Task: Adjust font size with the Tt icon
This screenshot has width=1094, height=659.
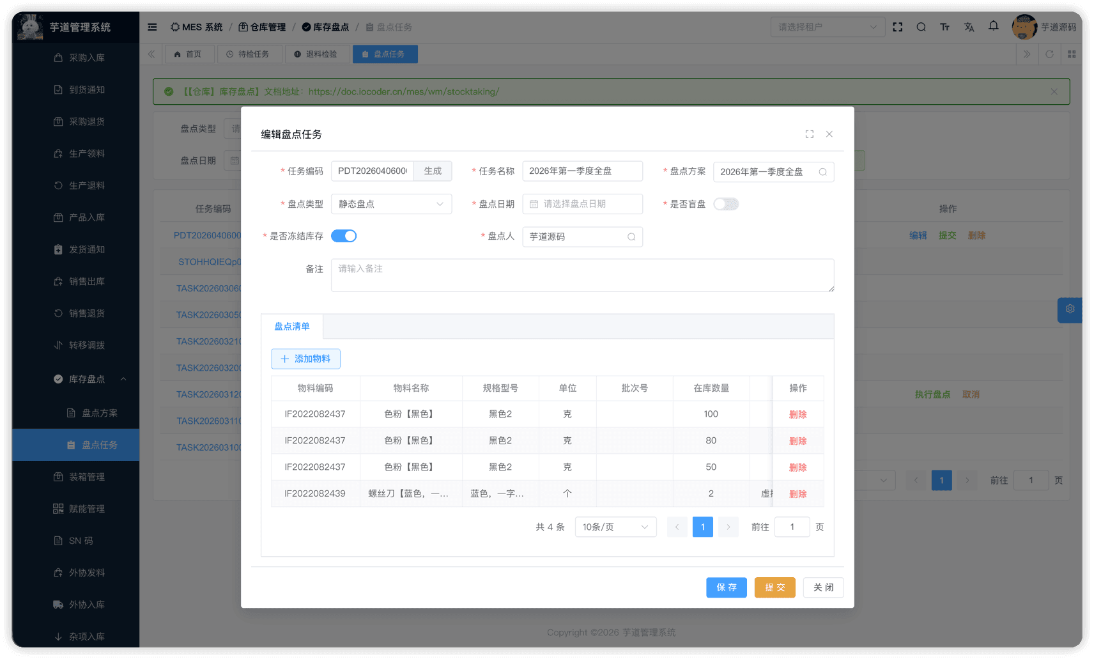Action: pos(944,26)
